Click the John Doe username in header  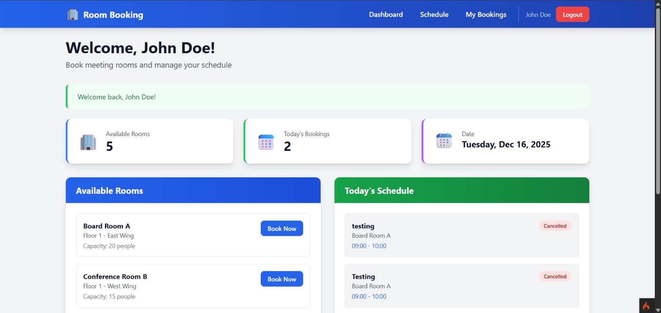click(x=538, y=15)
